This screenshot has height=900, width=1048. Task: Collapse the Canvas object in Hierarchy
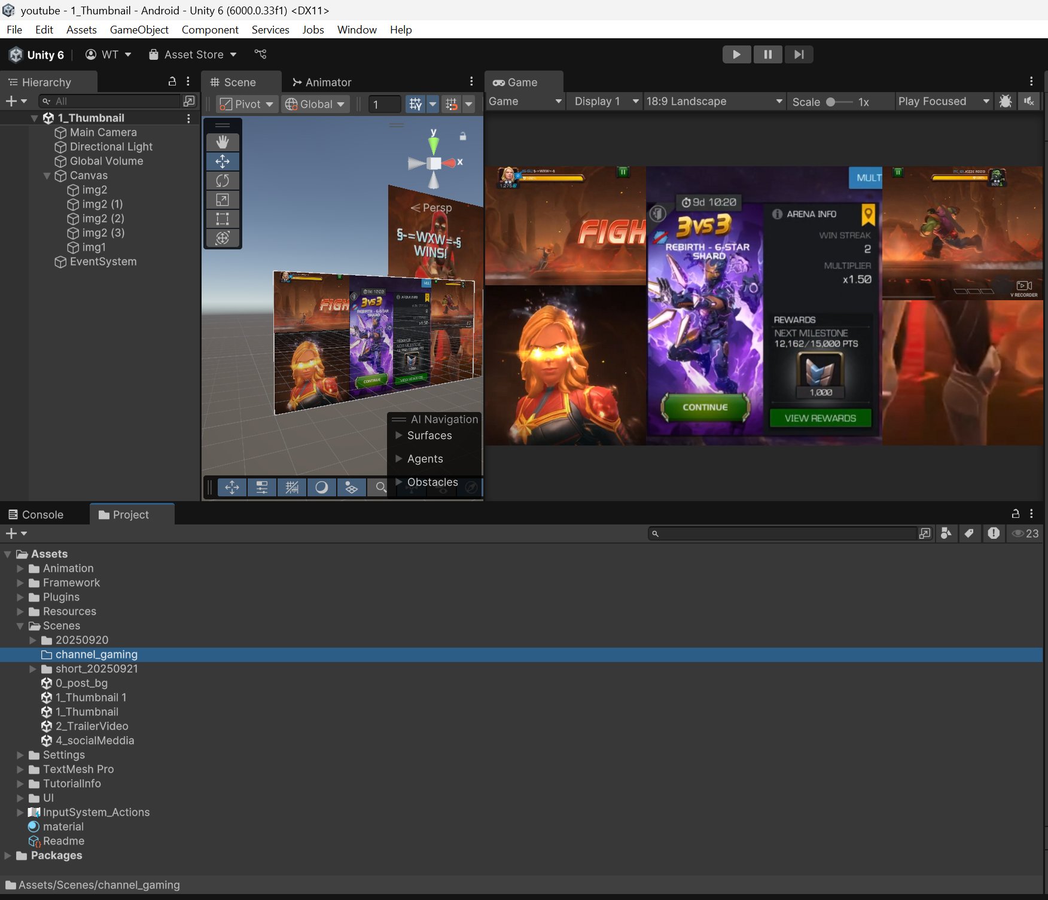click(x=47, y=176)
